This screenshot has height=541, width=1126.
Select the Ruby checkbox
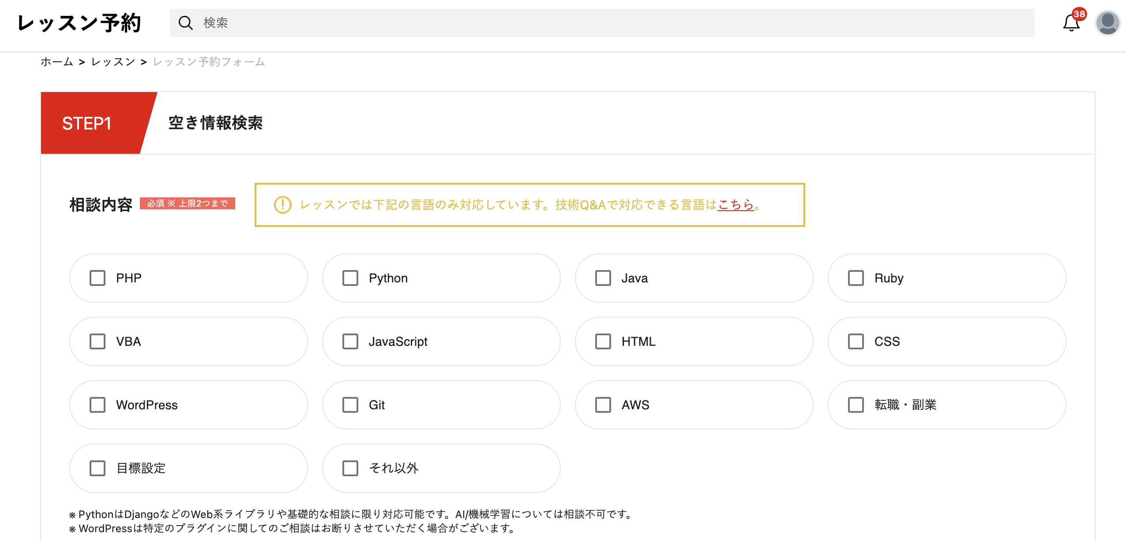point(856,278)
